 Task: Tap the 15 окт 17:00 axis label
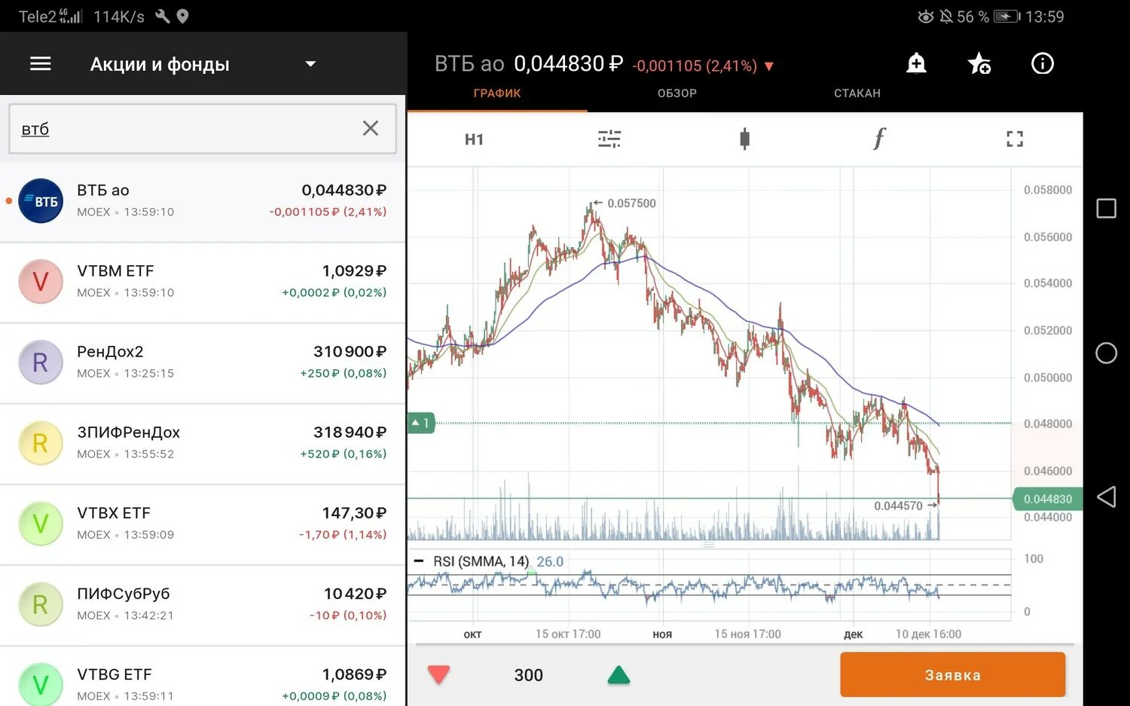coord(568,634)
